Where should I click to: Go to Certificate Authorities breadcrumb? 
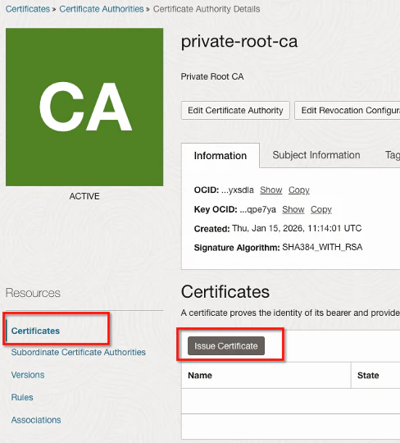pos(102,9)
